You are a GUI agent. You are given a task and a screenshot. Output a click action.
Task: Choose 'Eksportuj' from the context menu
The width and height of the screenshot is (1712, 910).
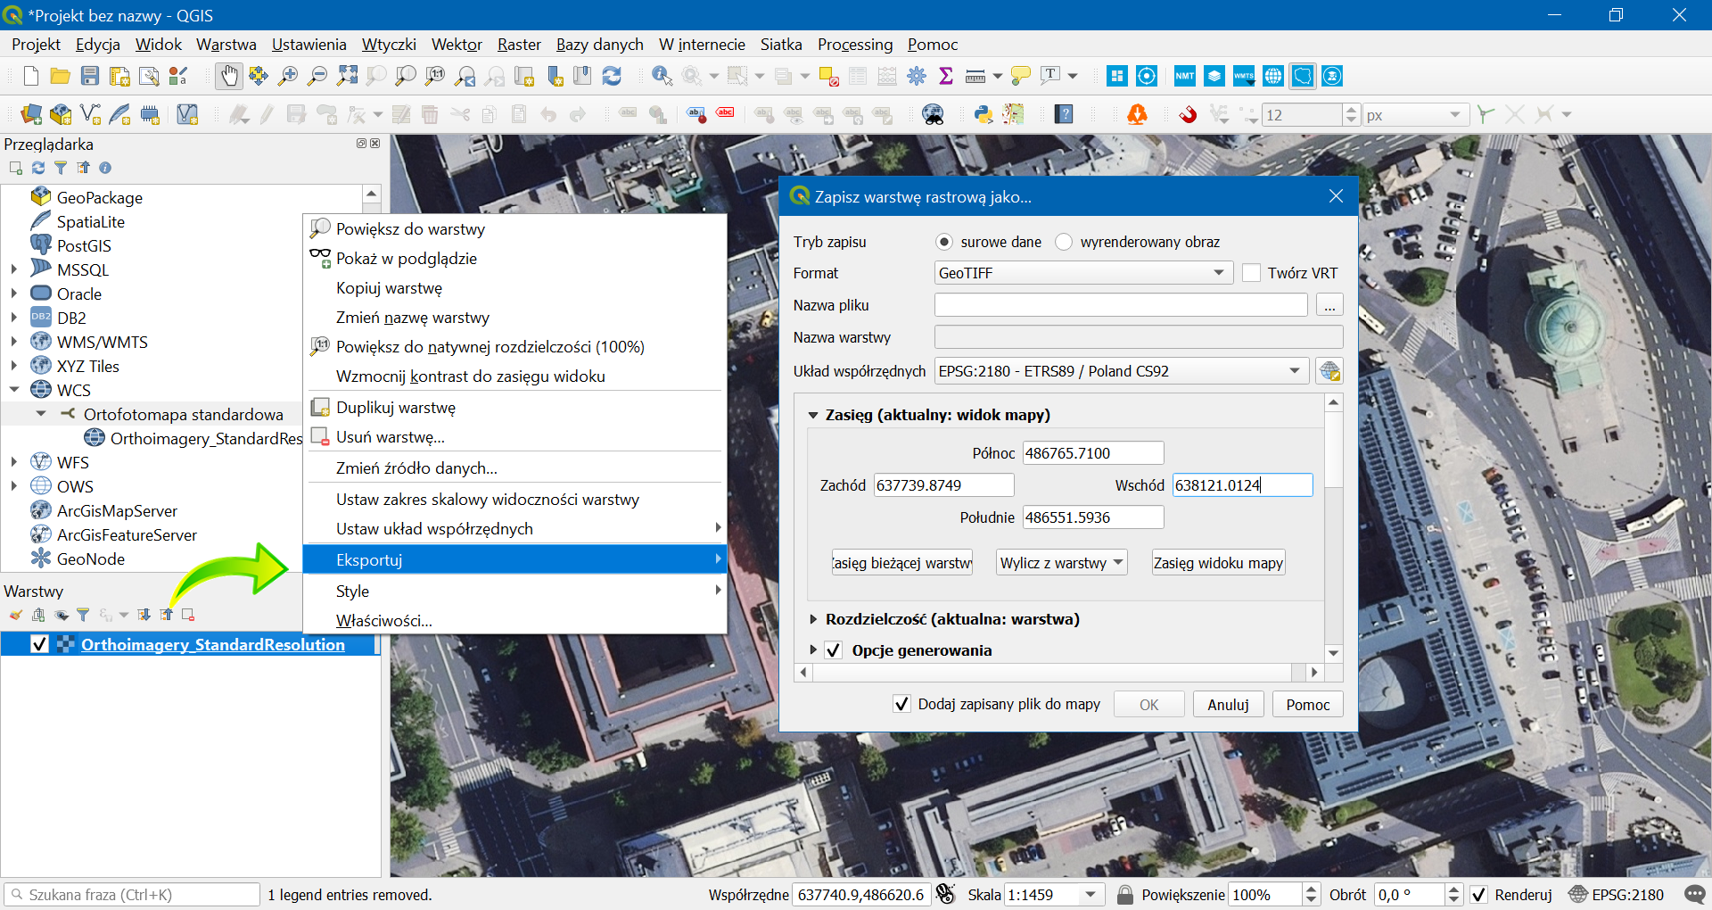pyautogui.click(x=514, y=559)
